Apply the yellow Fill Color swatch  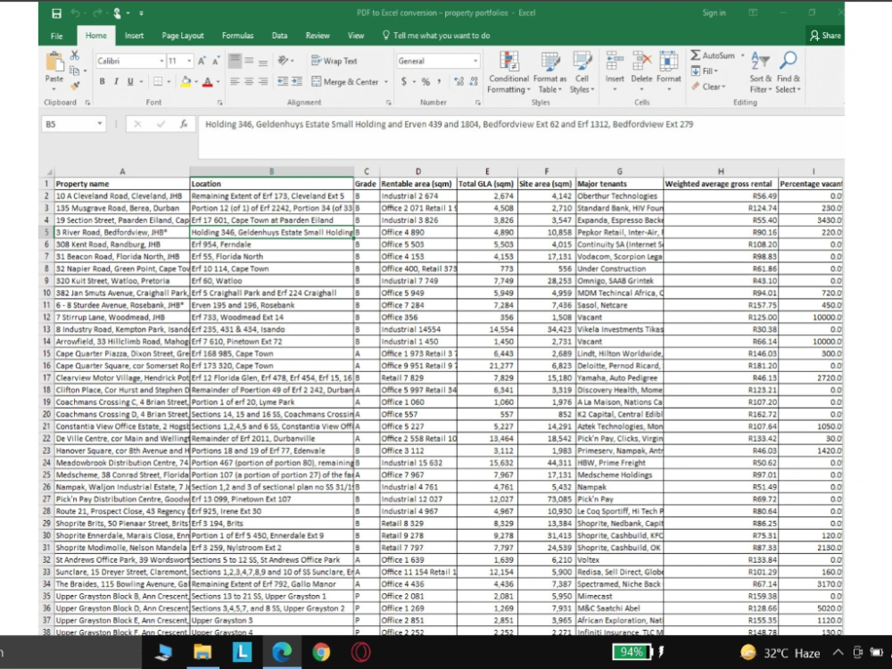186,82
